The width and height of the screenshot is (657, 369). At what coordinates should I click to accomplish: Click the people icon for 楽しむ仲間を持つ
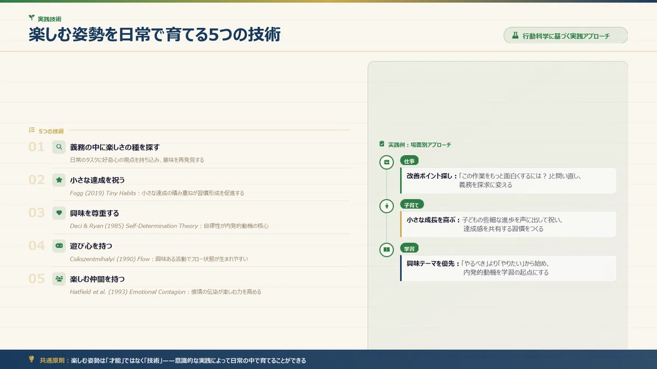pyautogui.click(x=59, y=278)
